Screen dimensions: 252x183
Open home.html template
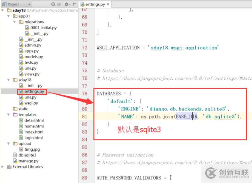point(34,126)
